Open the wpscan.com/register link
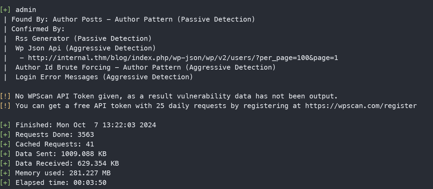 pyautogui.click(x=361, y=106)
